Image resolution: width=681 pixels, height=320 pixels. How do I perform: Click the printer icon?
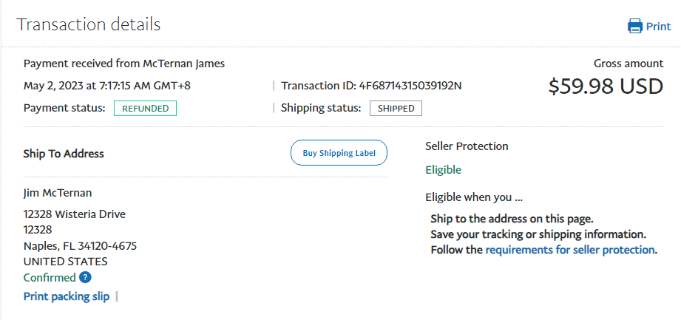634,27
